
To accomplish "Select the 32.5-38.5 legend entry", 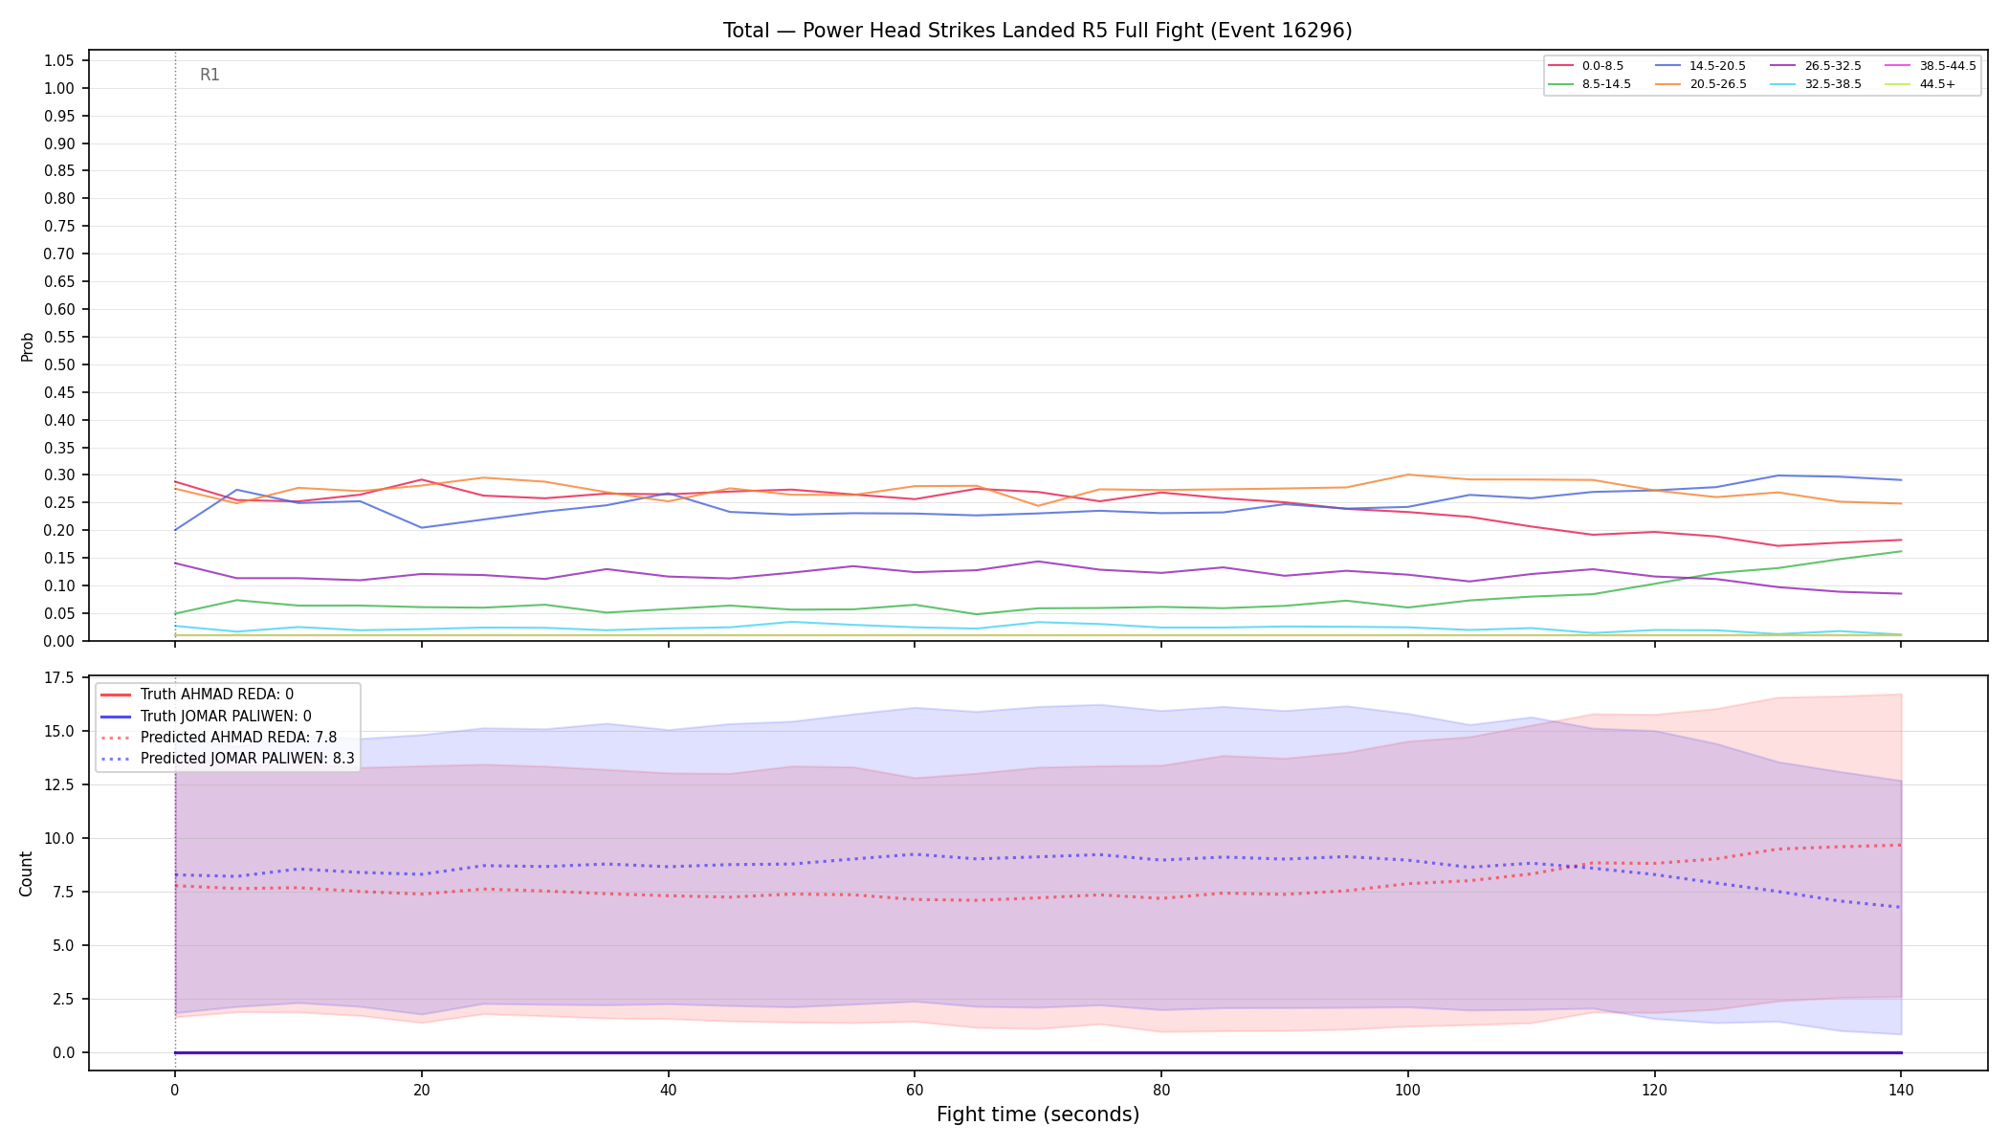I will point(1816,84).
